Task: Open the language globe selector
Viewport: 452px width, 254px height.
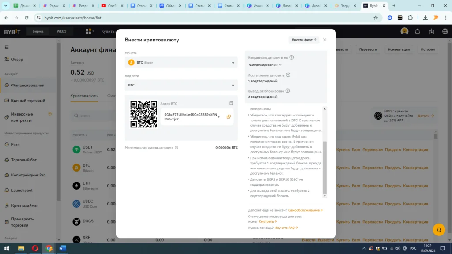Action: point(445,31)
